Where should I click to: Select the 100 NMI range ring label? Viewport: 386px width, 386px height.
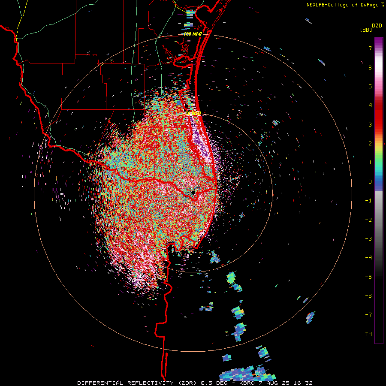coord(193,34)
